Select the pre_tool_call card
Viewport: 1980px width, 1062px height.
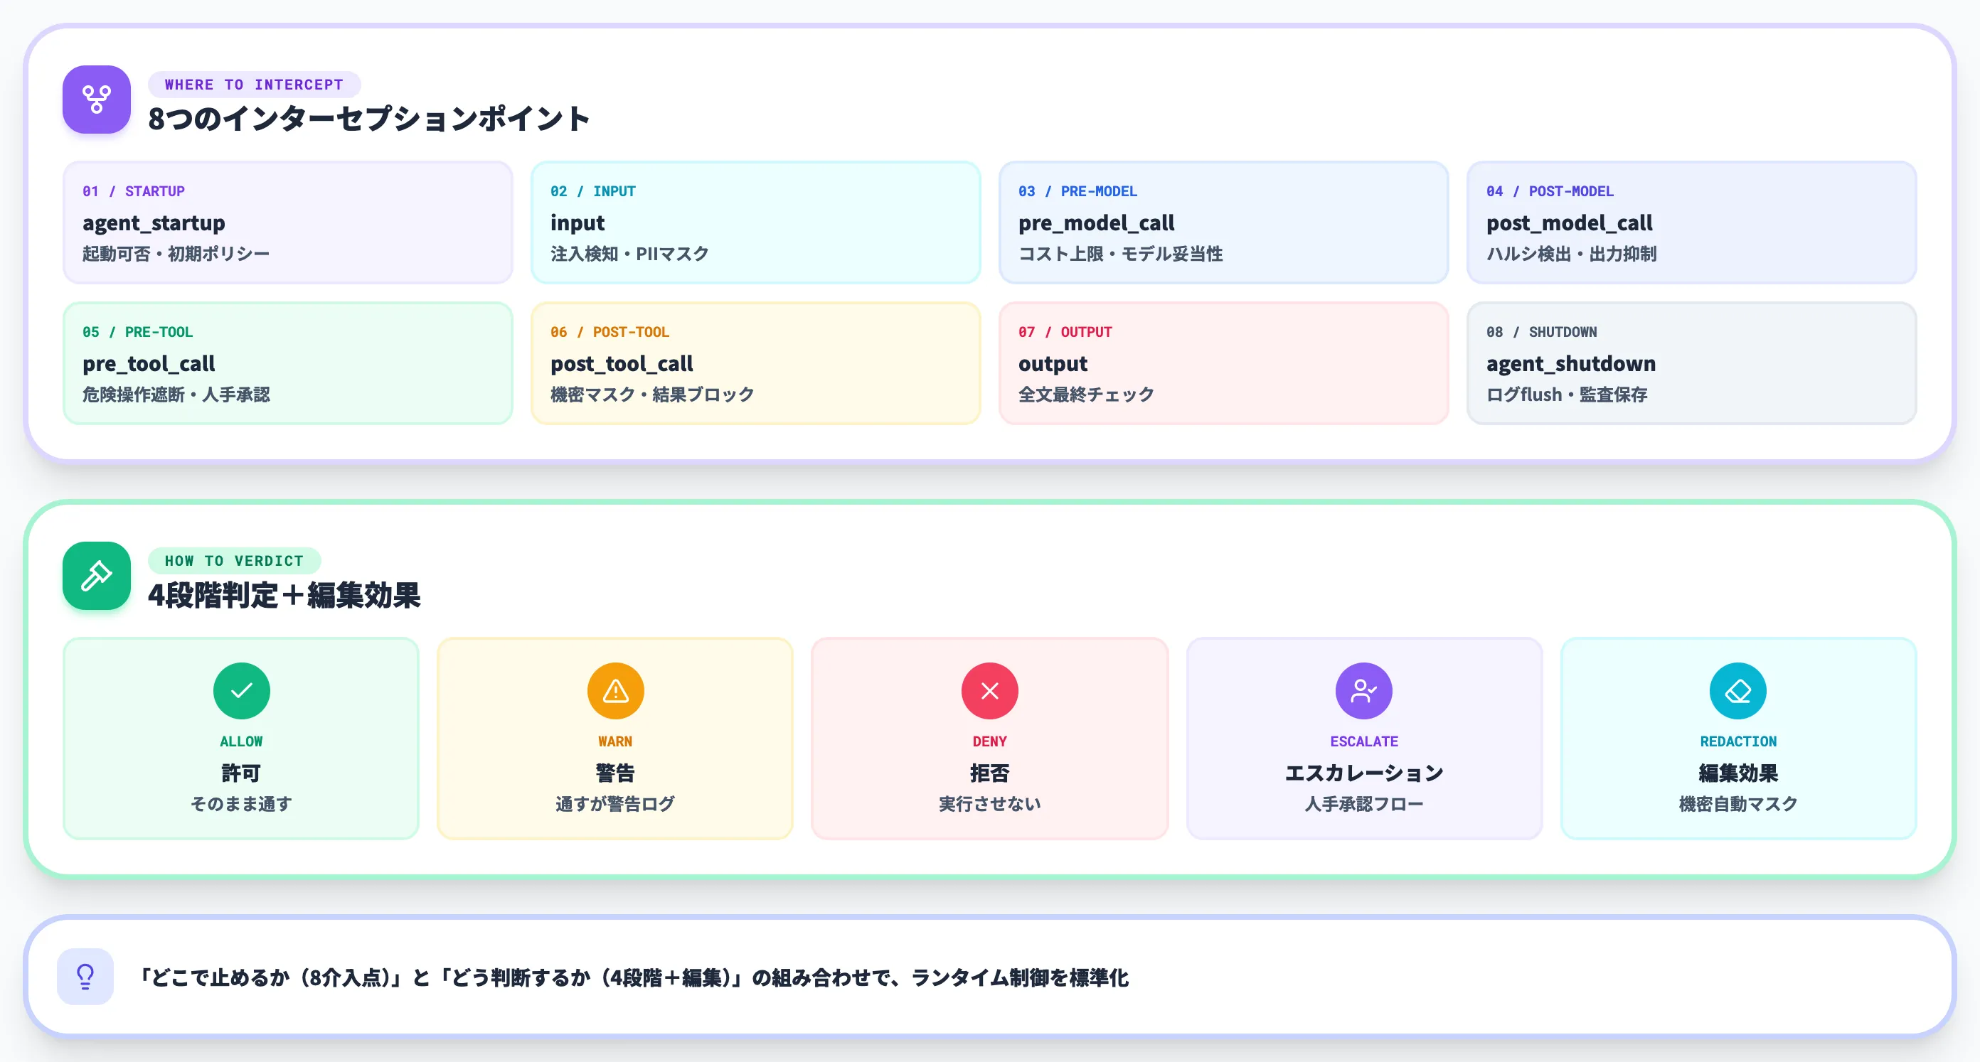[x=287, y=363]
